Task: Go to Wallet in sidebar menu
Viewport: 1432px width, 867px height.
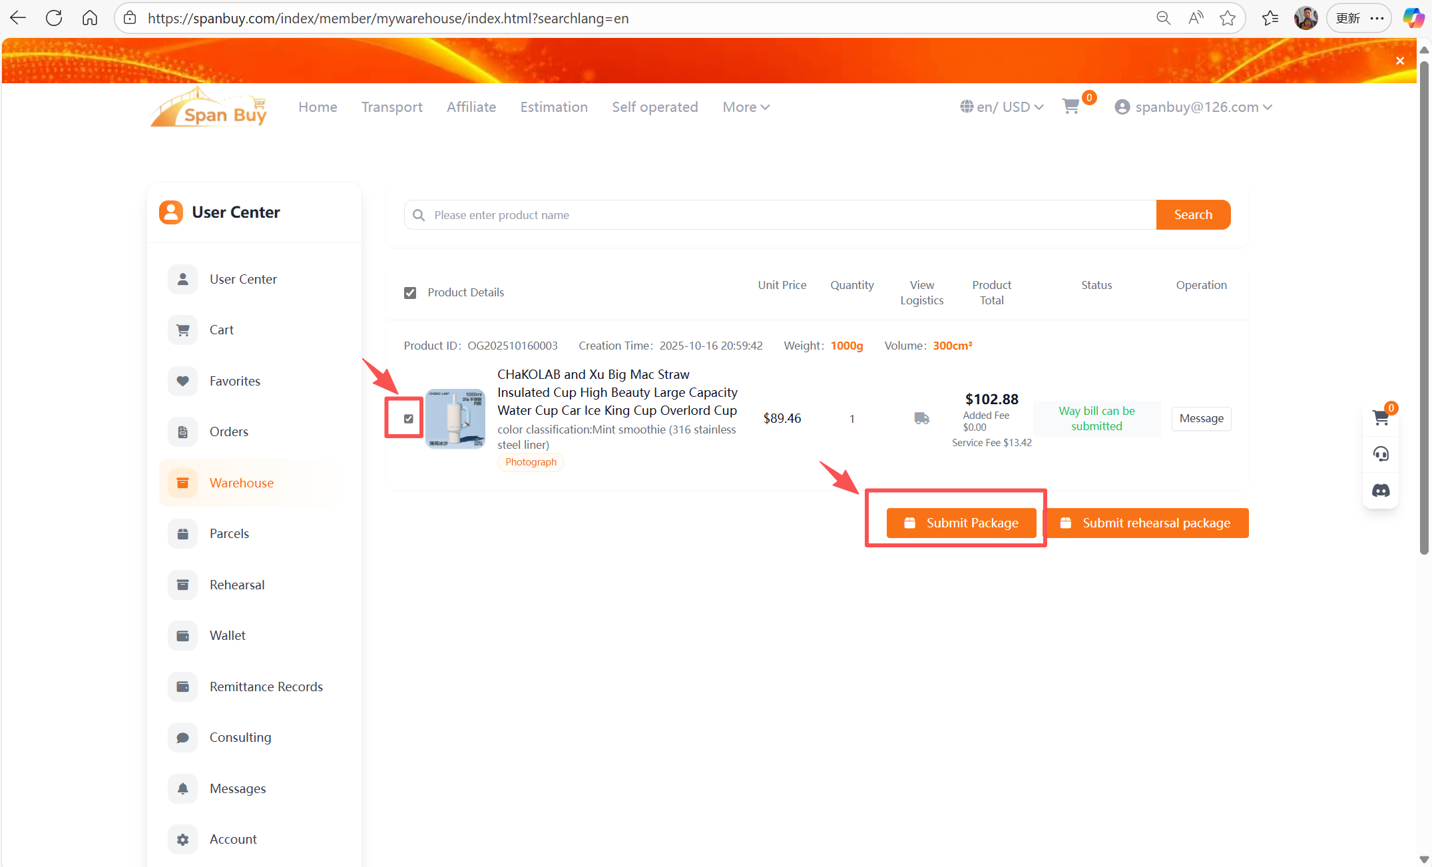Action: (227, 635)
